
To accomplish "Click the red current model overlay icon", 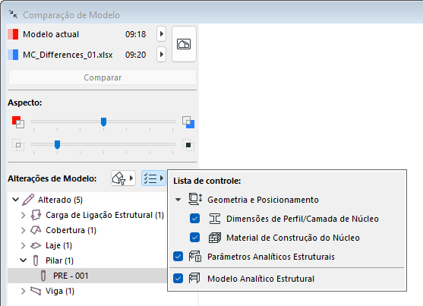I will click(18, 122).
